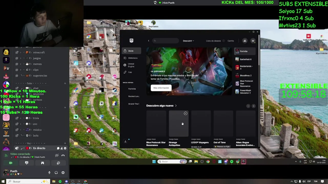This screenshot has height=184, width=328.
Task: Create channel plus in Subs category
Action: (x=65, y=83)
